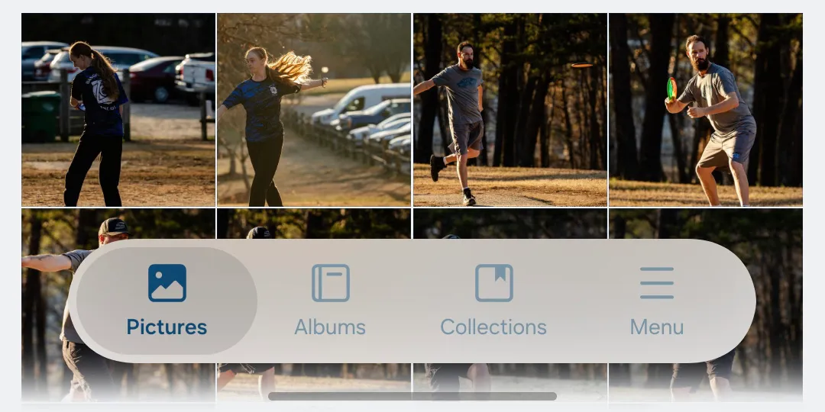
Task: Tap the home indicator bar
Action: pos(412,396)
